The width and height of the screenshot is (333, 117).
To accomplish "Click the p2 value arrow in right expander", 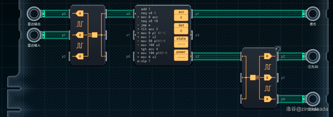I will tap(268, 56).
